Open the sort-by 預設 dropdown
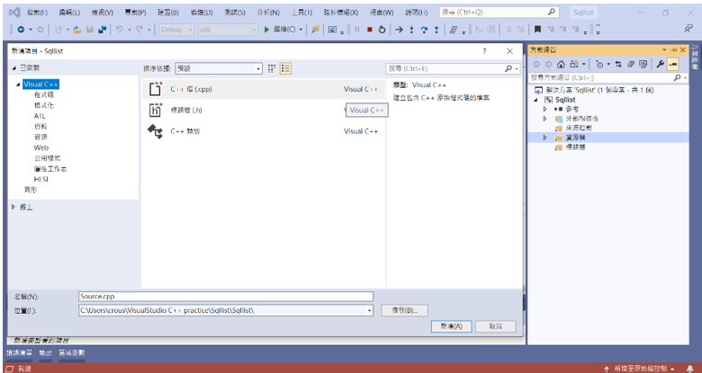 point(219,68)
